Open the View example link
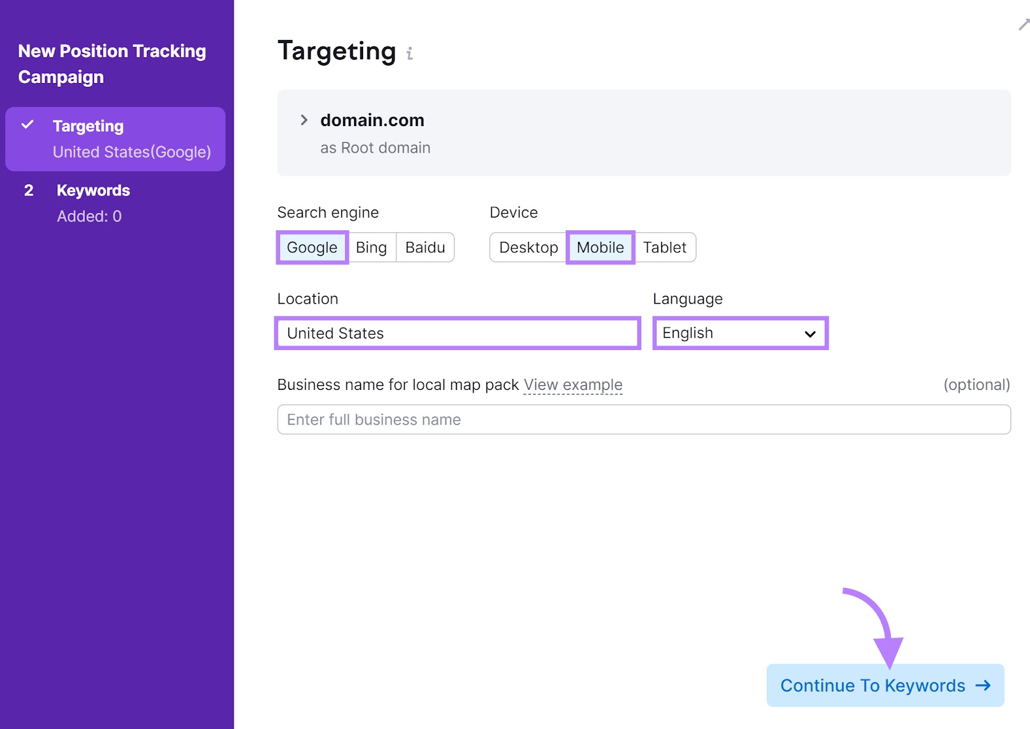Screen dimensions: 1030x729 click(573, 384)
